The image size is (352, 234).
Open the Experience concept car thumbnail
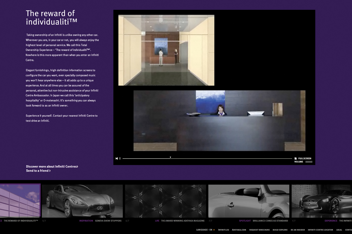tap(322, 201)
